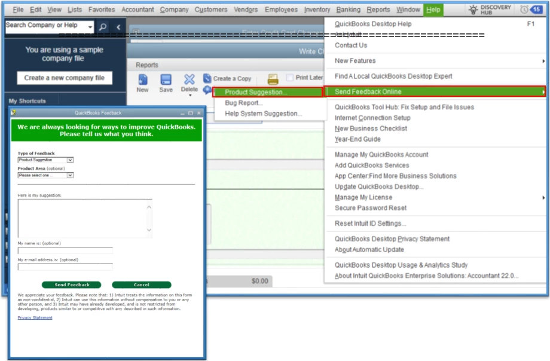Screen dimensions: 550x361
Task: Click the Delete icon in toolbar
Action: (x=190, y=79)
